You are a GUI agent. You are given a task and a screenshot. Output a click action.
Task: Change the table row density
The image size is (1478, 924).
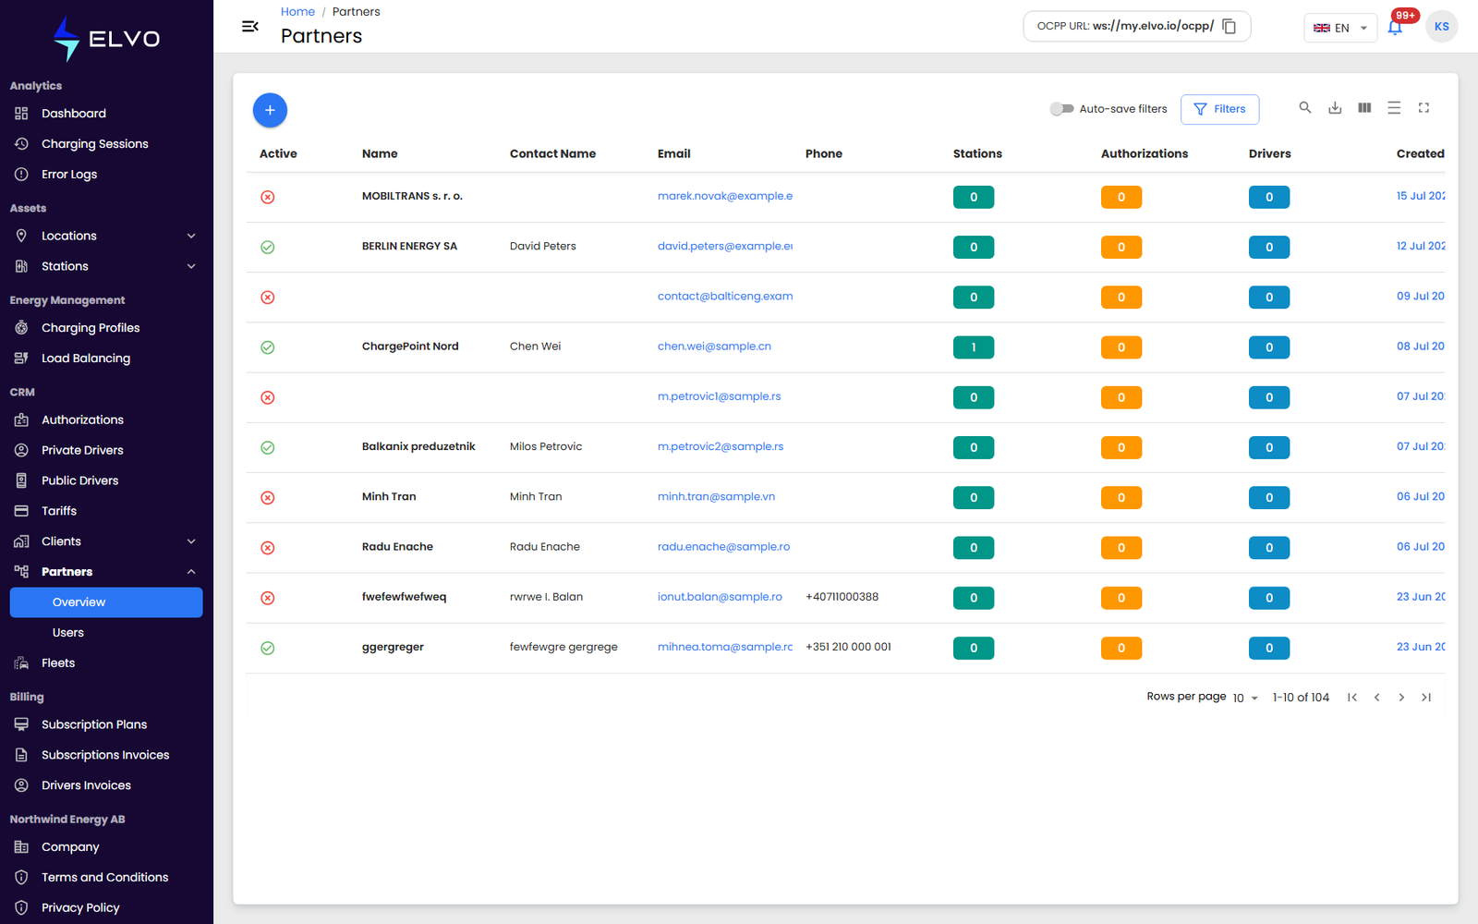tap(1394, 108)
